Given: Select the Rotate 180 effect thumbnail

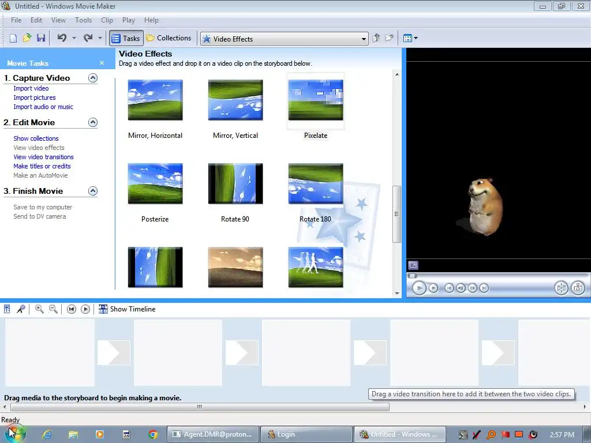Looking at the screenshot, I should tap(316, 183).
